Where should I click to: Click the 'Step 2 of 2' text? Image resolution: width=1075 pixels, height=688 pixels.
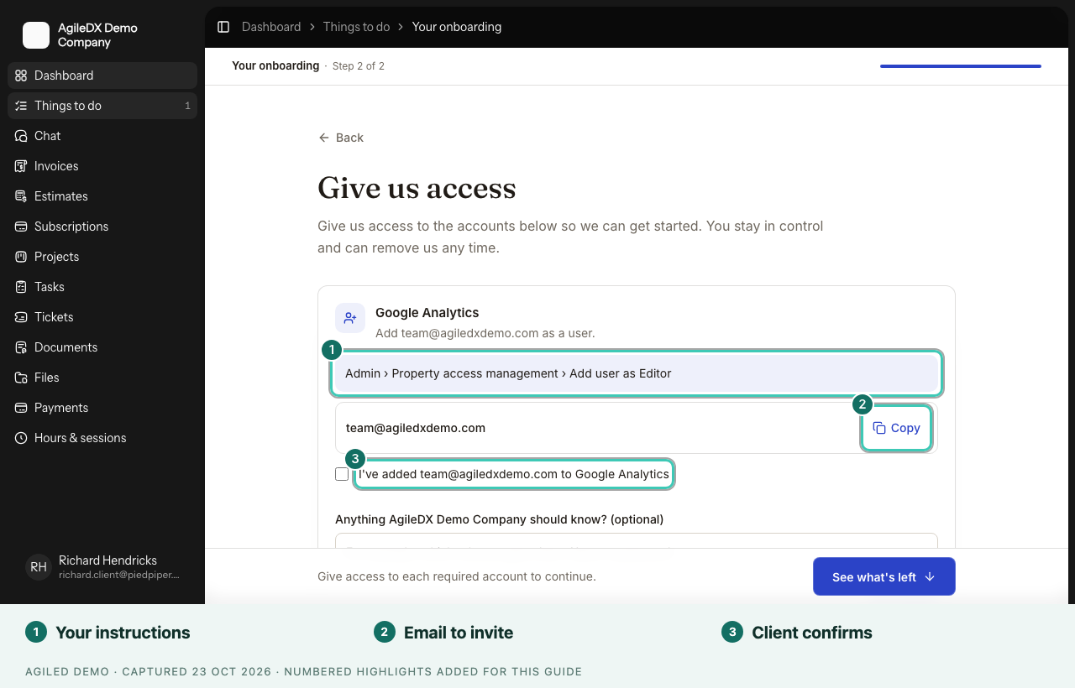click(359, 66)
